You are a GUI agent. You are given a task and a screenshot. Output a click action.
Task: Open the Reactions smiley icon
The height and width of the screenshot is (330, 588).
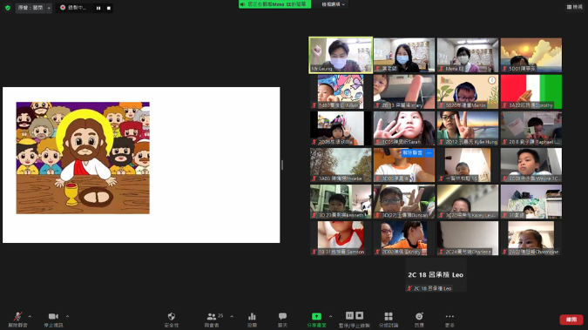pos(419,320)
